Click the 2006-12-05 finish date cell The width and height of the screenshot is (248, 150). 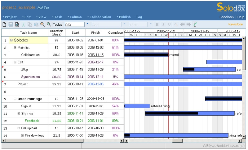96,84
